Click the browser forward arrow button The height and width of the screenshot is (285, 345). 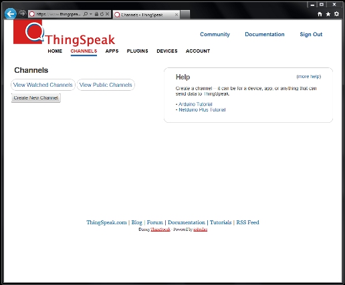coord(22,13)
